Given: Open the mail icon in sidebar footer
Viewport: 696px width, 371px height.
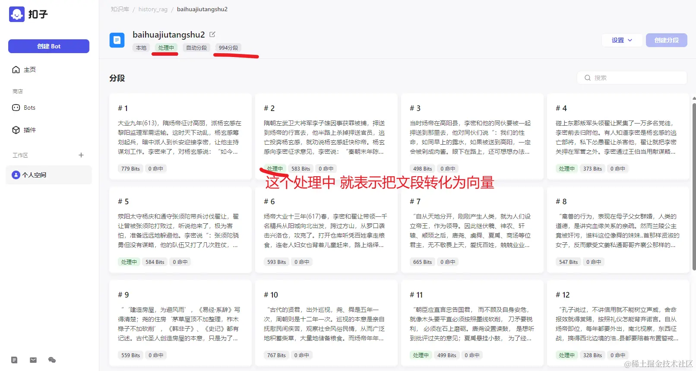Looking at the screenshot, I should click(33, 360).
